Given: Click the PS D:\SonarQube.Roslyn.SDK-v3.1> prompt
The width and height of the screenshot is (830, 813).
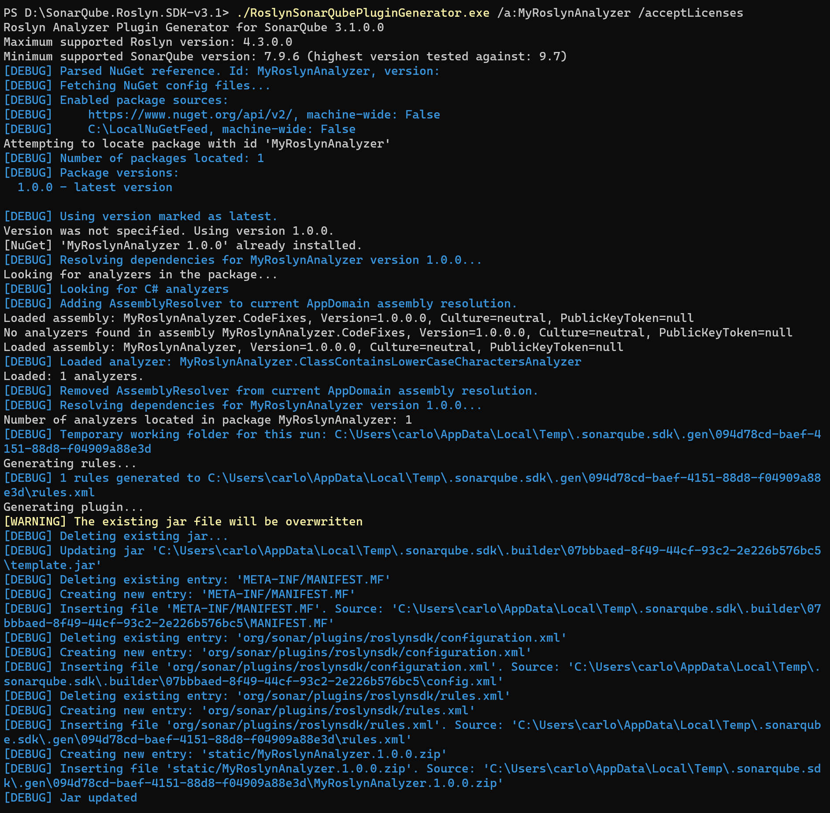Looking at the screenshot, I should (x=116, y=13).
